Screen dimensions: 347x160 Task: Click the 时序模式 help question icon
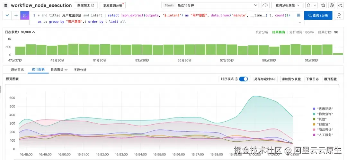tap(236, 79)
